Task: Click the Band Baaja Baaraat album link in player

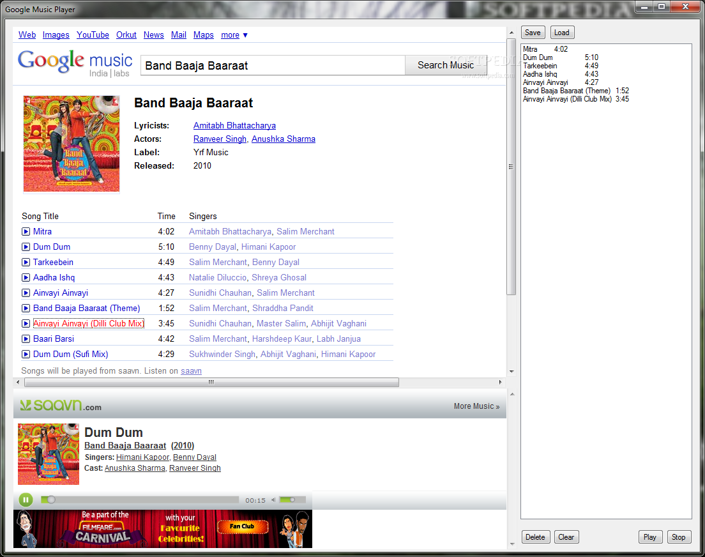Action: click(125, 445)
